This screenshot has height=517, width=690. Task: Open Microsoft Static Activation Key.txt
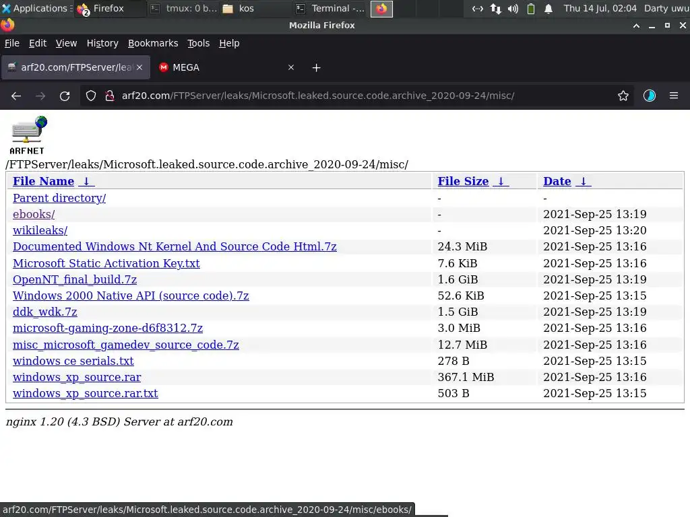point(106,263)
